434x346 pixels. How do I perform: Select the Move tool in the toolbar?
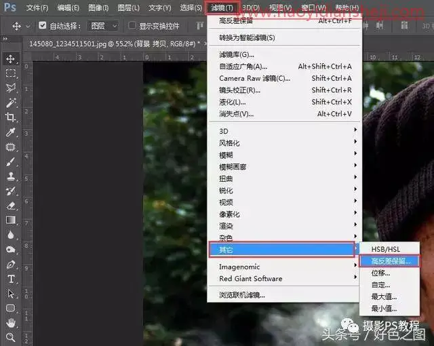pos(11,58)
